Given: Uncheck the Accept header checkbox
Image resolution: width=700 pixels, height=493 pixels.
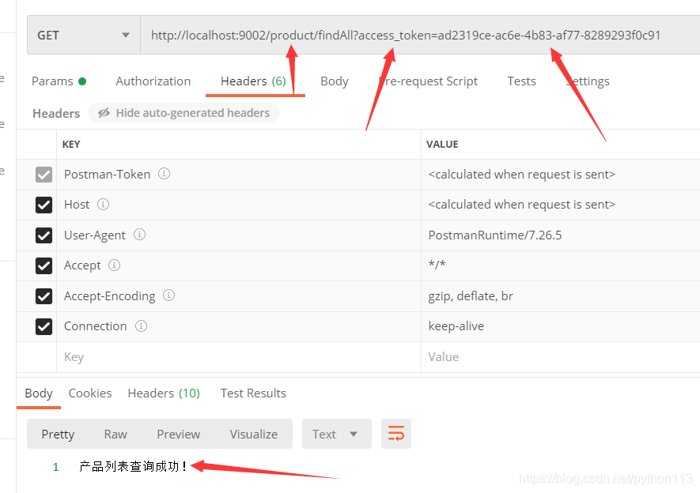Looking at the screenshot, I should 44,265.
